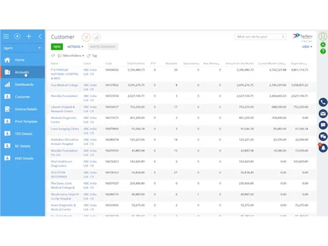Click the refresh icon by Filters/folders
328x246 pixels.
pos(53,56)
